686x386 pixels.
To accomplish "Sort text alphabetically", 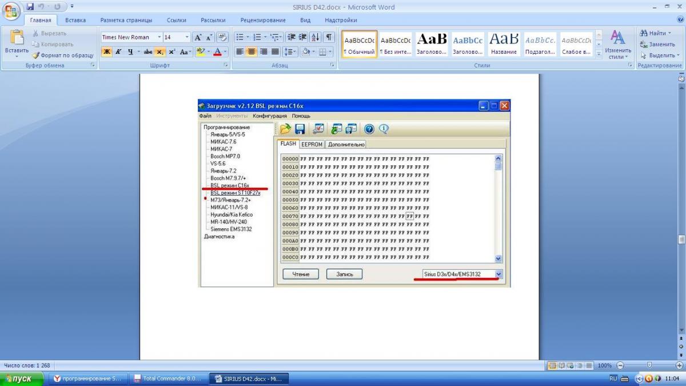I will (x=316, y=37).
